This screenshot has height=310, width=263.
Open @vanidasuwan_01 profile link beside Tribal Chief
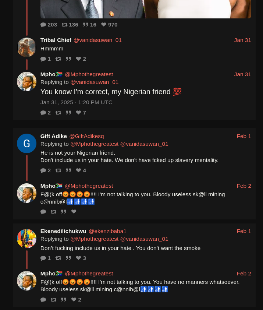click(x=97, y=40)
